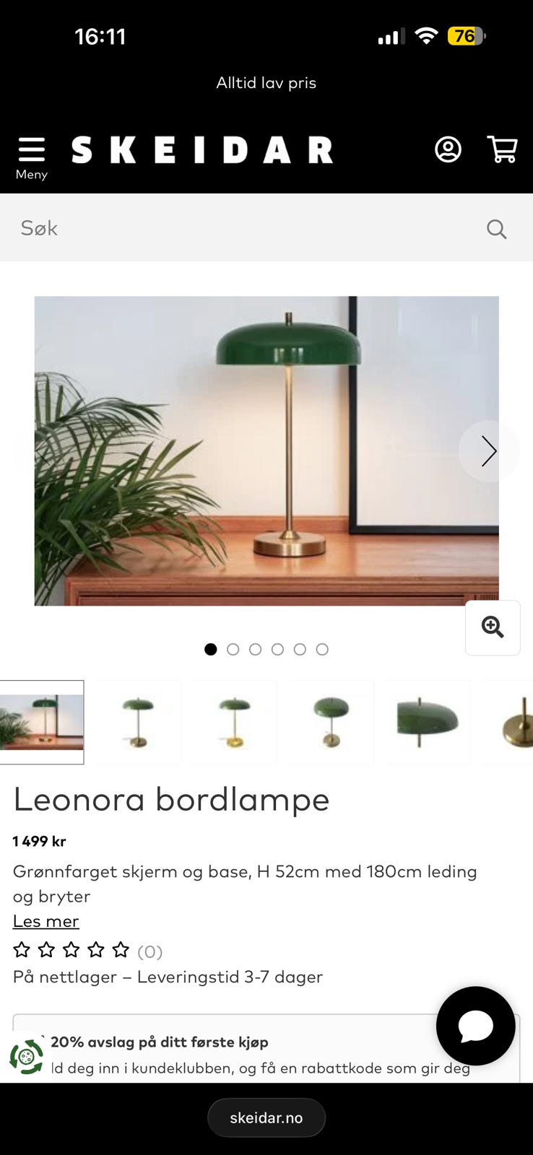Image resolution: width=533 pixels, height=1155 pixels.
Task: Open the skeidar.no address pill
Action: [x=266, y=1117]
